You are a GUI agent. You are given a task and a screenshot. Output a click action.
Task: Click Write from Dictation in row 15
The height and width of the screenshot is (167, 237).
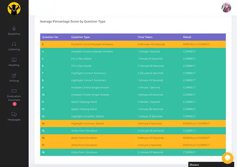(84, 131)
